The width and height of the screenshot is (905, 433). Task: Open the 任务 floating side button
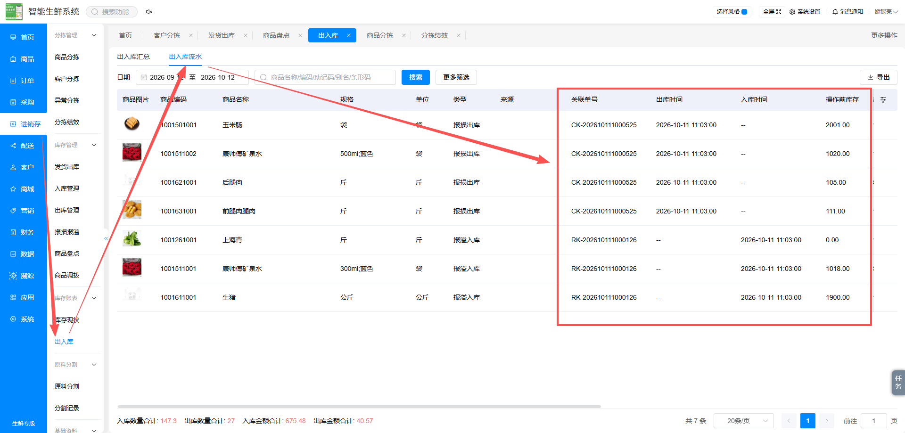click(898, 383)
